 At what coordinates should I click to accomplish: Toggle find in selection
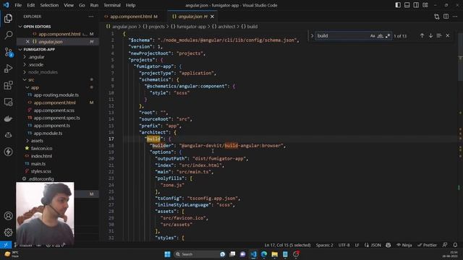[x=439, y=35]
